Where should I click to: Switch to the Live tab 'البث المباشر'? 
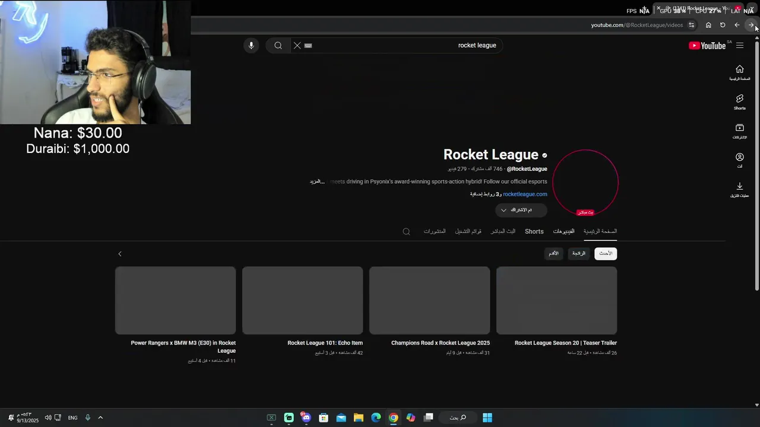click(503, 231)
